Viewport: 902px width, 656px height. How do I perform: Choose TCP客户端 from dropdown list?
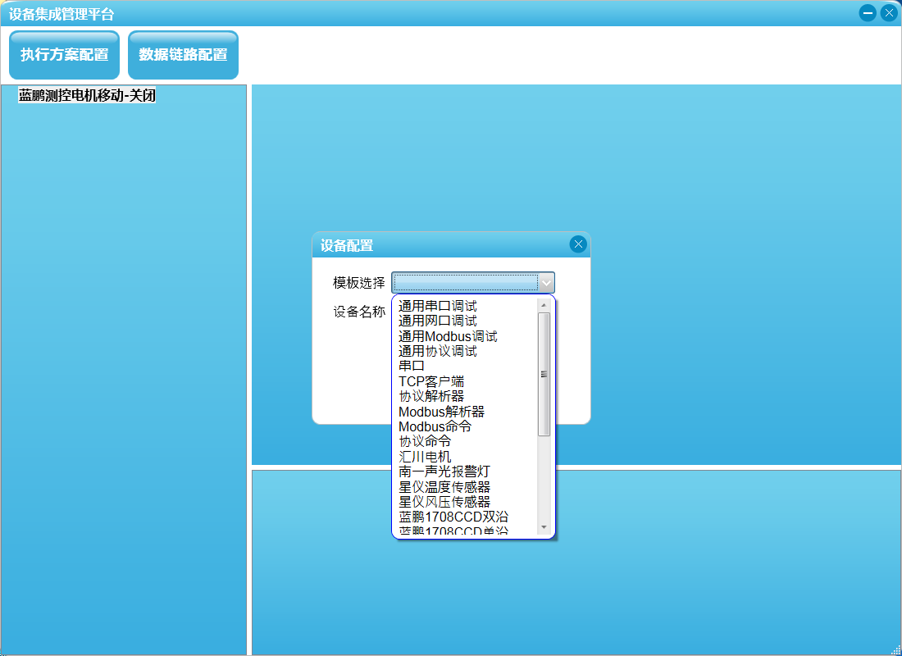[x=431, y=381]
